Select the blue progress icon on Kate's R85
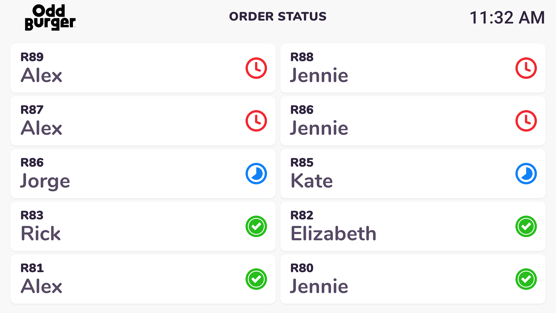 click(x=526, y=174)
